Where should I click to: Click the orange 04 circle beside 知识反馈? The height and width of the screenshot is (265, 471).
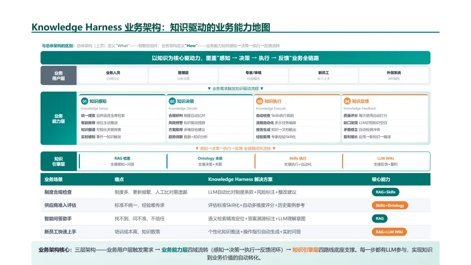[x=347, y=101]
